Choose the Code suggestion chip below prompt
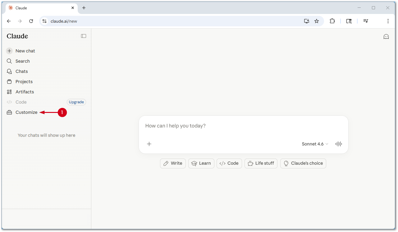The height and width of the screenshot is (232, 398). tap(229, 163)
